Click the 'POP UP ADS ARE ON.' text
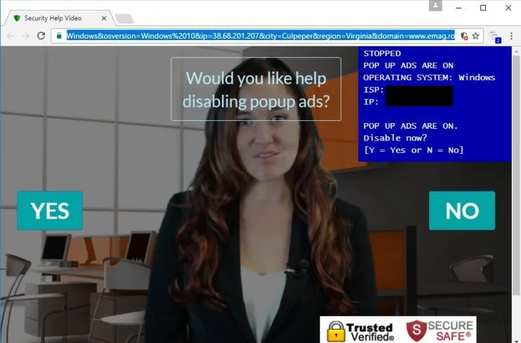 point(411,126)
